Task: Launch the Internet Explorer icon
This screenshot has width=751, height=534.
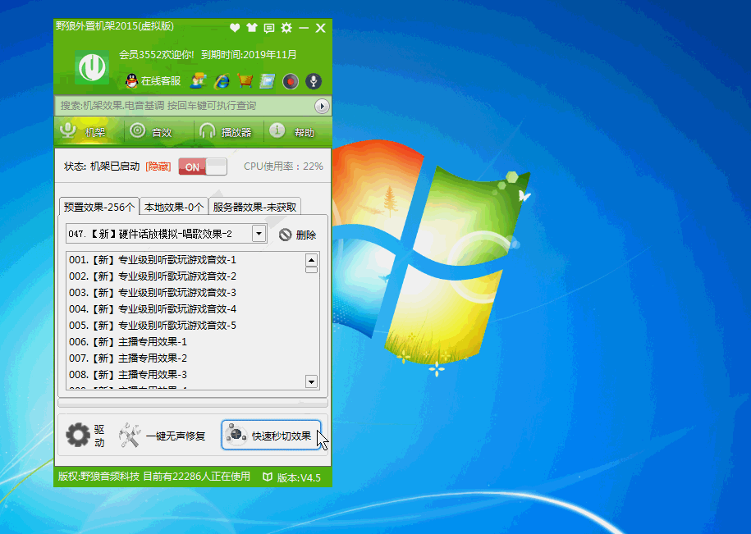Action: (x=222, y=81)
